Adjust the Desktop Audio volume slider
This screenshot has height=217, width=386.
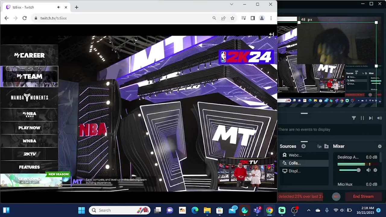click(350, 170)
